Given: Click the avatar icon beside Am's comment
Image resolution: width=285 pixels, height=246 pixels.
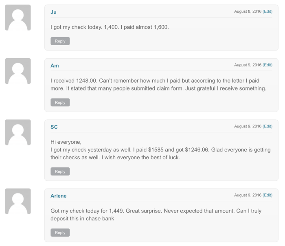Looking at the screenshot, I should [x=18, y=71].
